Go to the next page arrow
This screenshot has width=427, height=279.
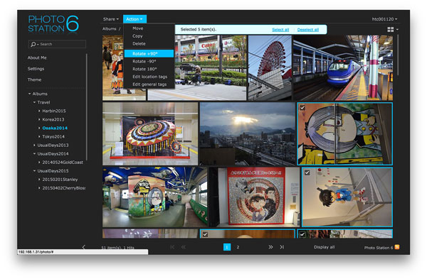[270, 247]
